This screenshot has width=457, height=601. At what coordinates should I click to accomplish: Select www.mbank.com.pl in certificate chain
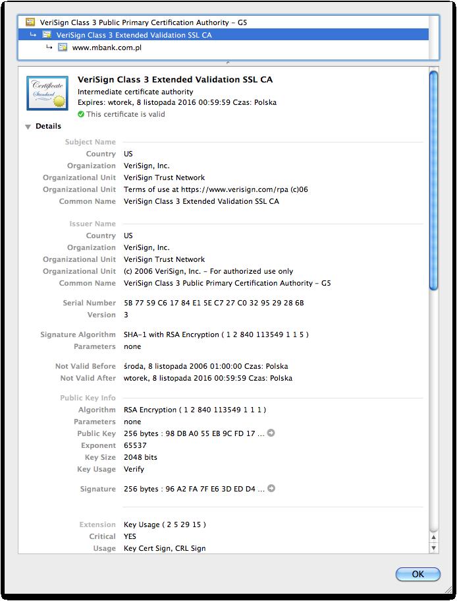pyautogui.click(x=223, y=47)
